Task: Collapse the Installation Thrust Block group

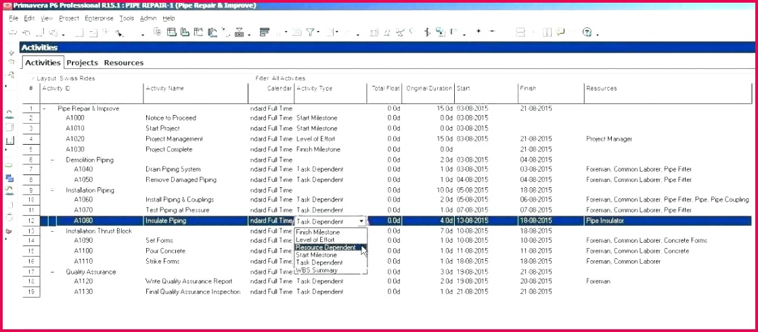Action: (53, 231)
